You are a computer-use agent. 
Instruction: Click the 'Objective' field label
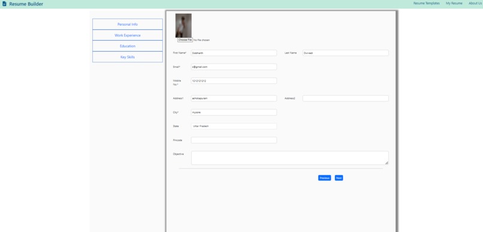[179, 154]
